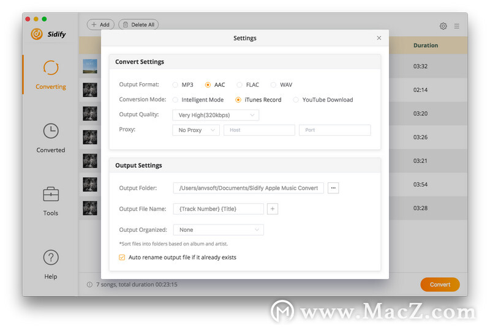This screenshot has height=328, width=490.
Task: Choose YouTube Download conversion mode
Action: 296,100
